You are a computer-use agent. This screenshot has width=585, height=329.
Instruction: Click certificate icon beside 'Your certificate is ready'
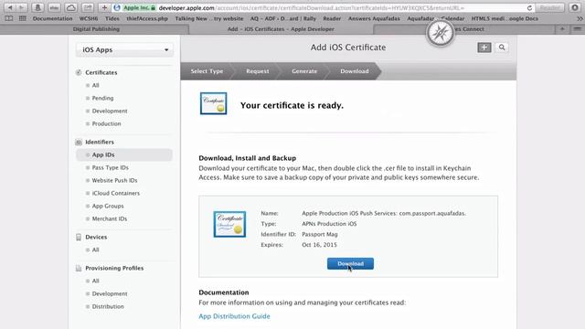click(213, 103)
